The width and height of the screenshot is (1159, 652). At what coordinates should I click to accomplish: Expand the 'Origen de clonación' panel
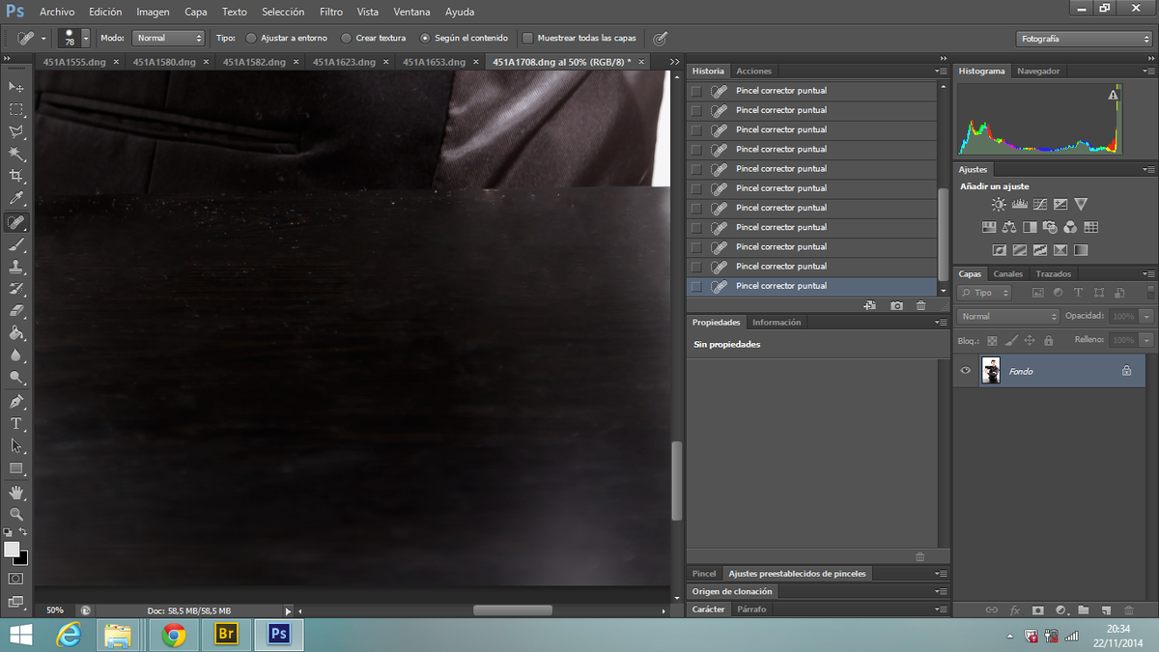click(x=733, y=591)
